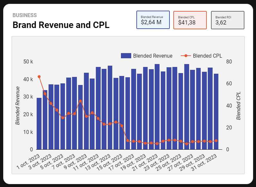Click the blue Blended Revenue legend swatch
This screenshot has height=187, width=256.
click(x=126, y=56)
